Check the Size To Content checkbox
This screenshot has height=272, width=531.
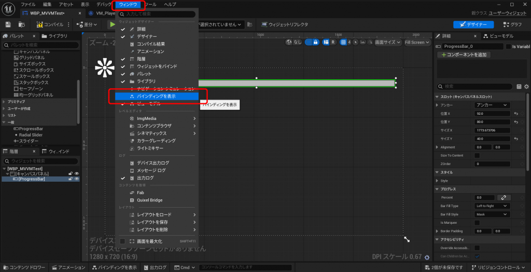pos(477,155)
